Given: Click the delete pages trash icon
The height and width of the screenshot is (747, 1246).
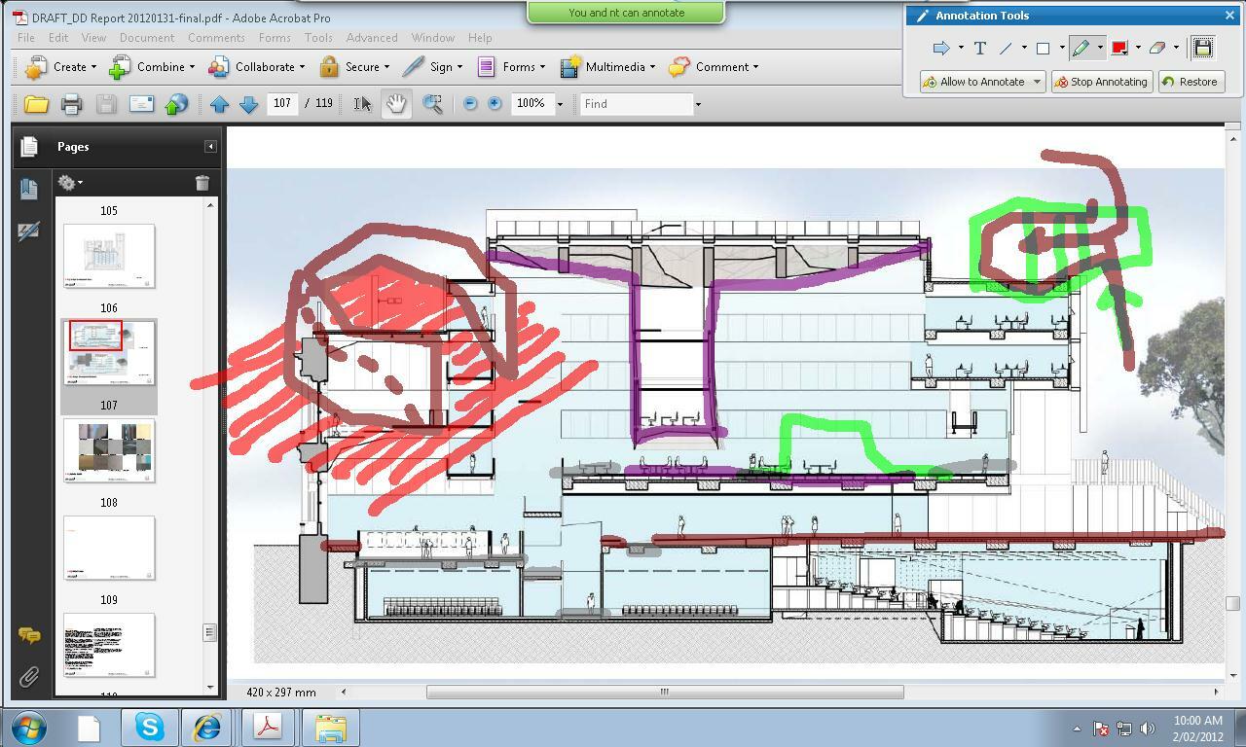Looking at the screenshot, I should [202, 183].
